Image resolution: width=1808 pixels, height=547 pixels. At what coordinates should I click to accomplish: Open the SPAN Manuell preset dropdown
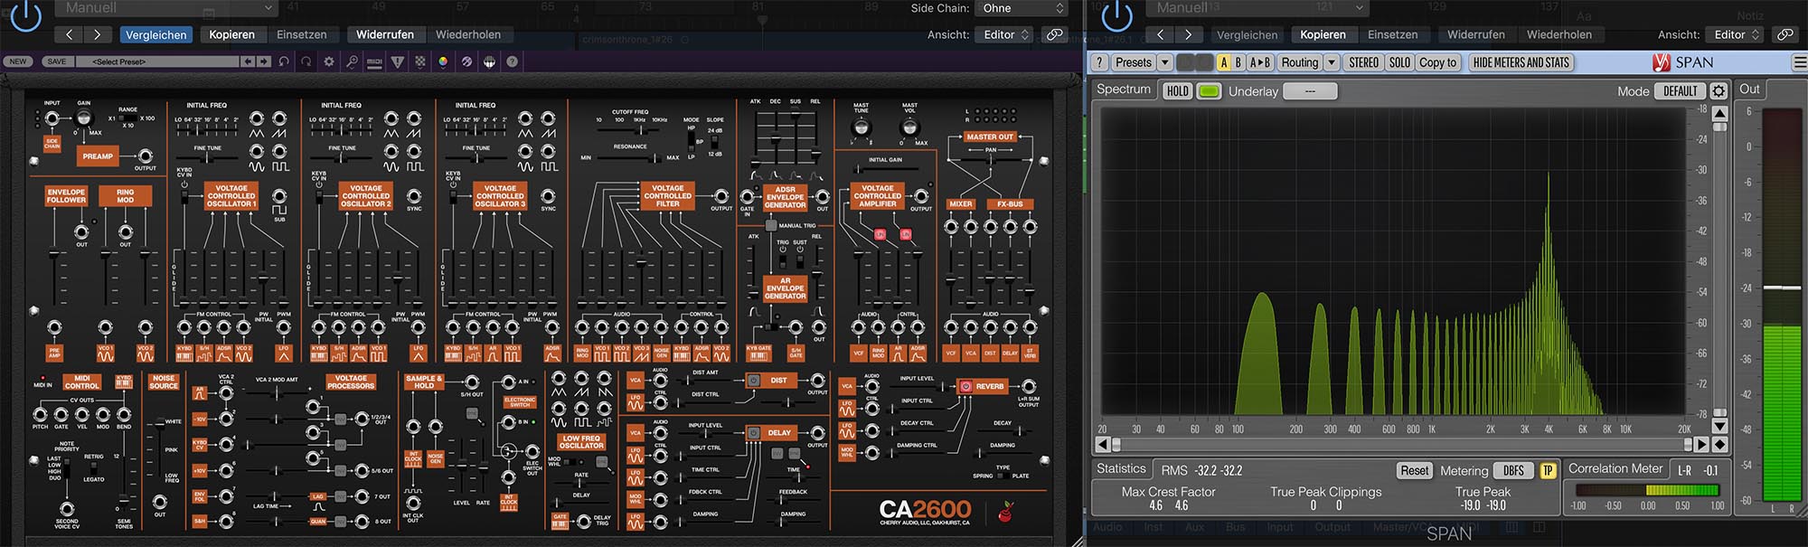[1258, 8]
